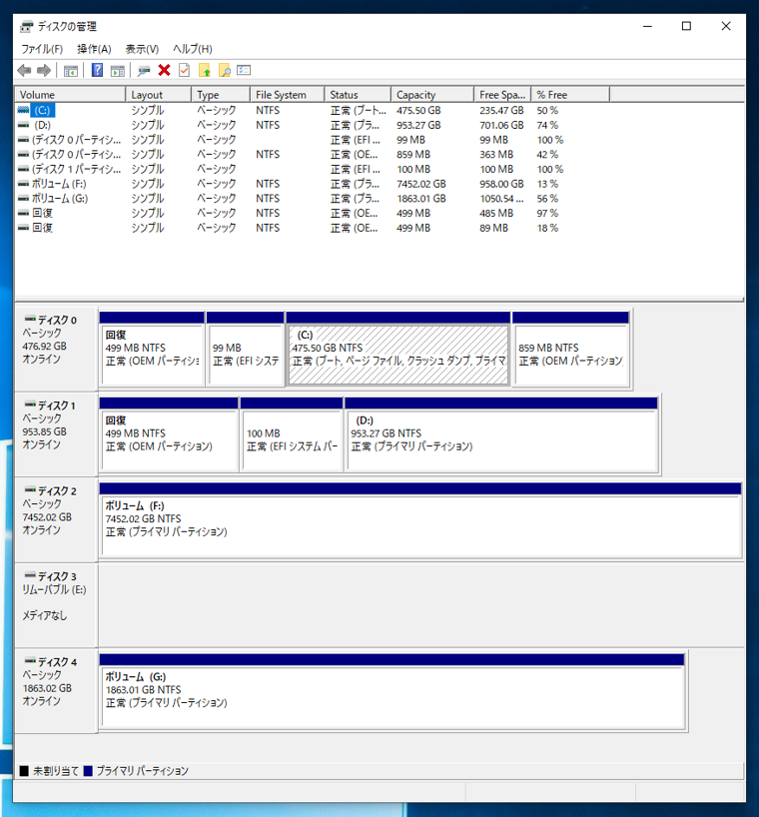759x817 pixels.
Task: Click the red X delete icon
Action: tap(164, 71)
